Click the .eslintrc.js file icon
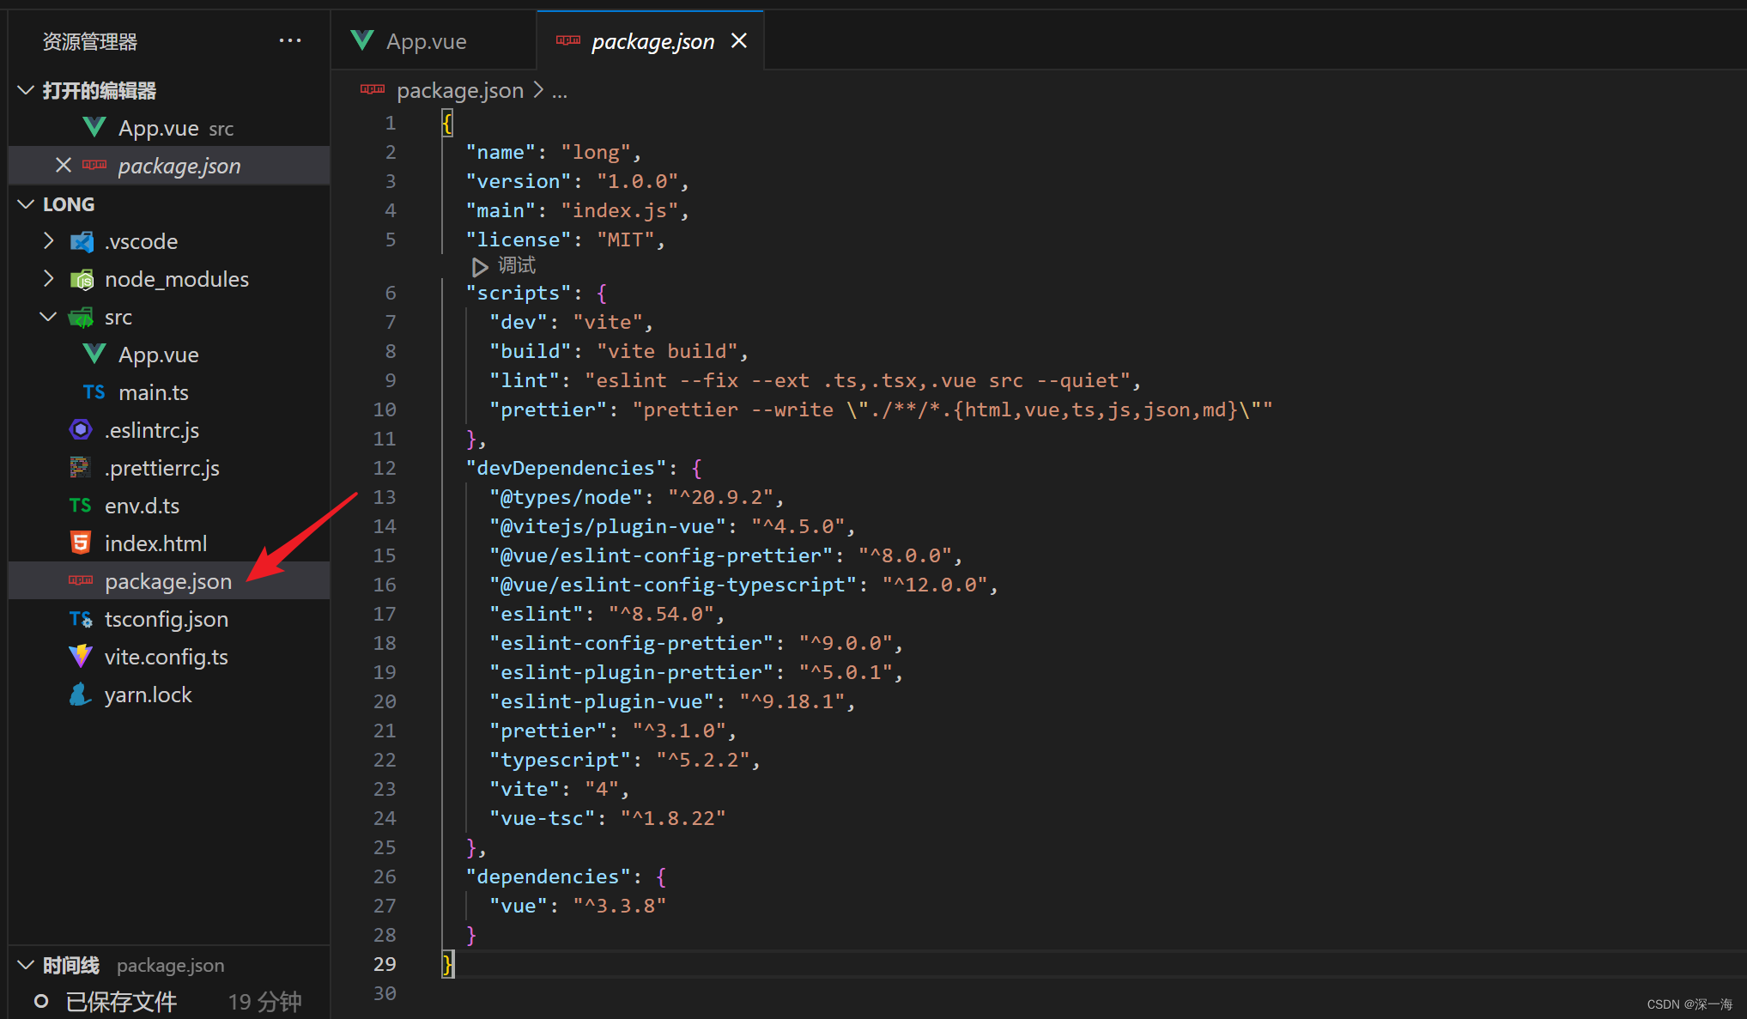 [x=81, y=430]
